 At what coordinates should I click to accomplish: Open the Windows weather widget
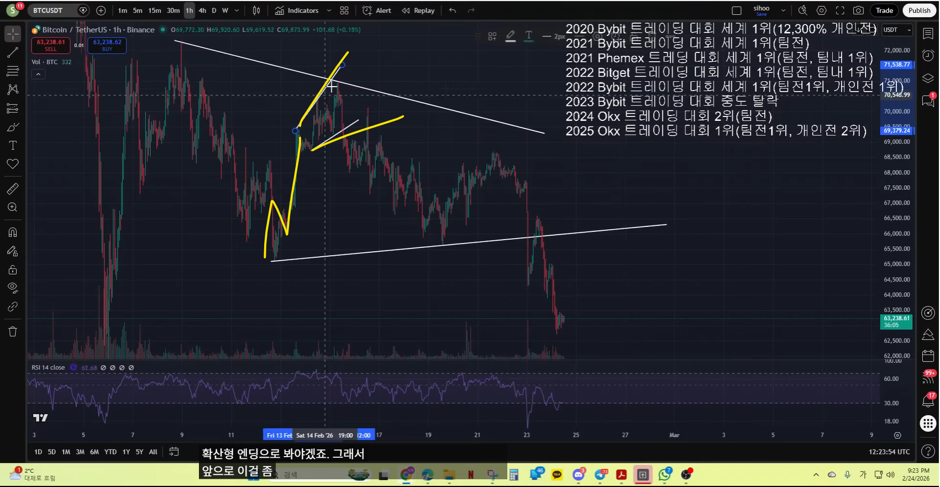coord(32,474)
